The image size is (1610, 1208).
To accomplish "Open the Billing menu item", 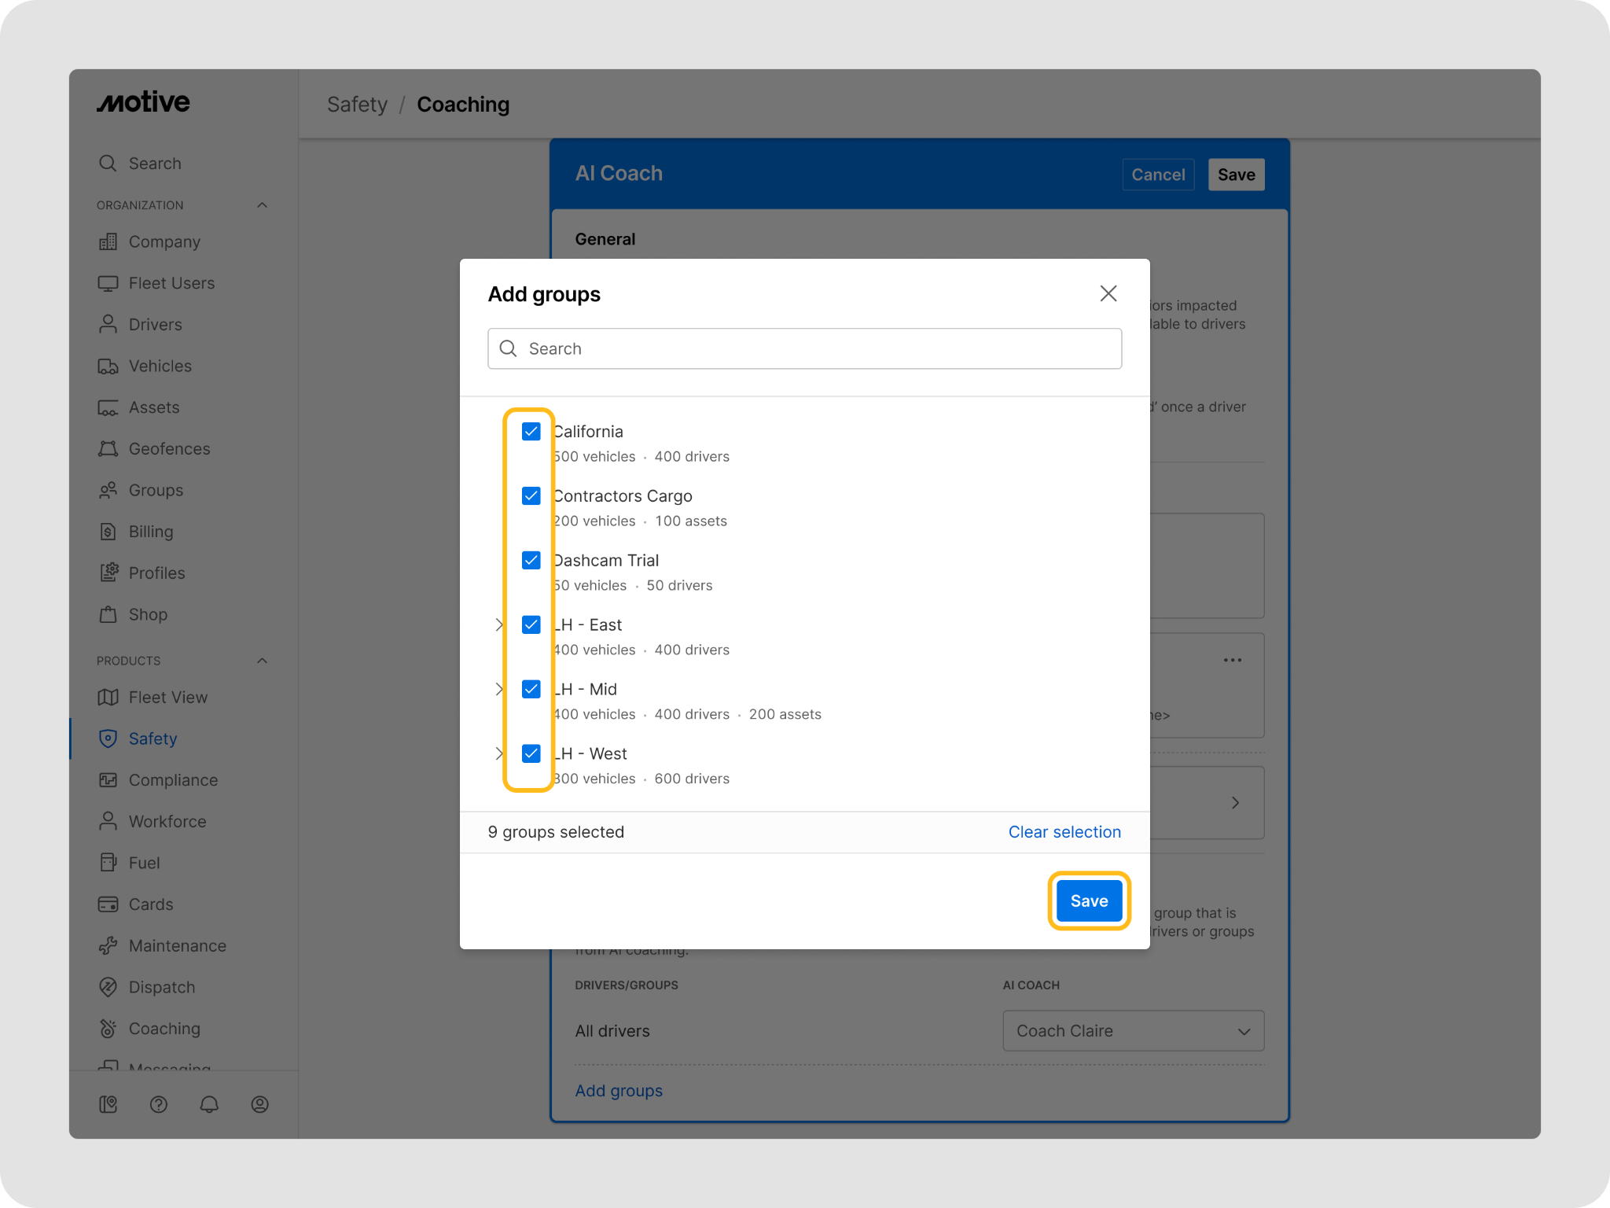I will 151,532.
